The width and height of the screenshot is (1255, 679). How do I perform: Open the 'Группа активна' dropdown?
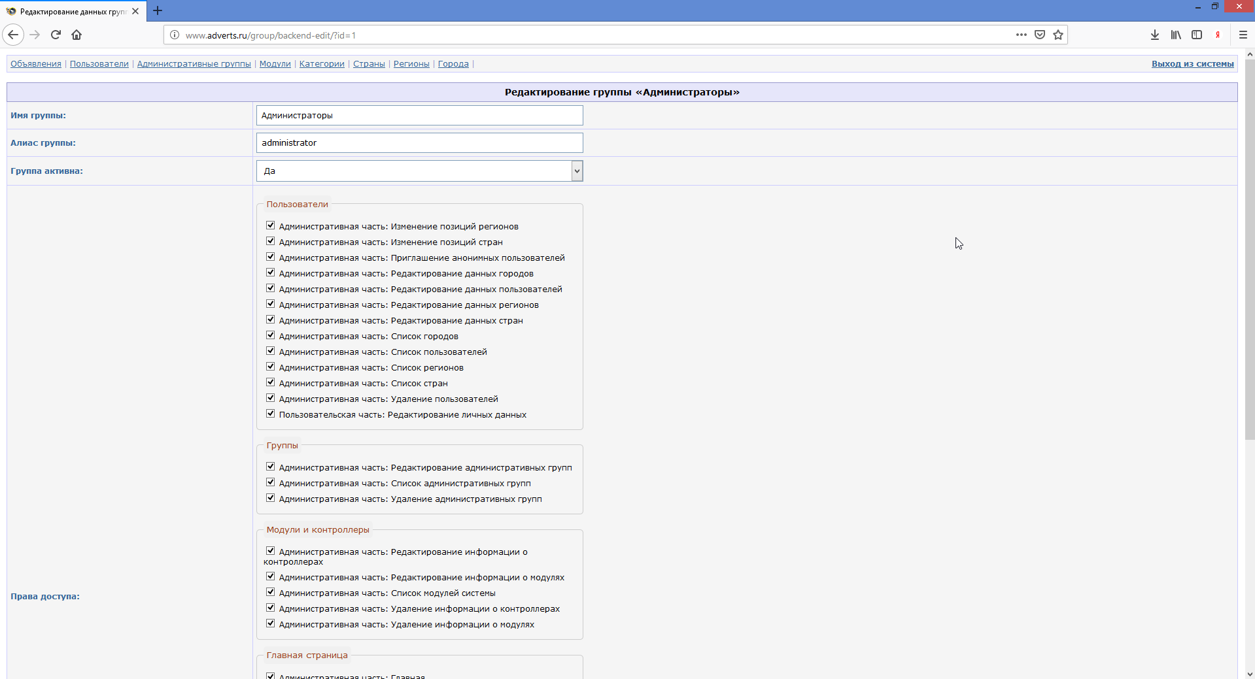point(419,171)
